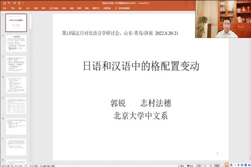Image resolution: width=251 pixels, height=167 pixels.
Task: Click slide panel scroll-up arrow
Action: pos(30,13)
